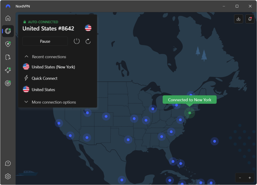This screenshot has height=185, width=257.
Task: Pause the VPN connection
Action: pyautogui.click(x=45, y=41)
